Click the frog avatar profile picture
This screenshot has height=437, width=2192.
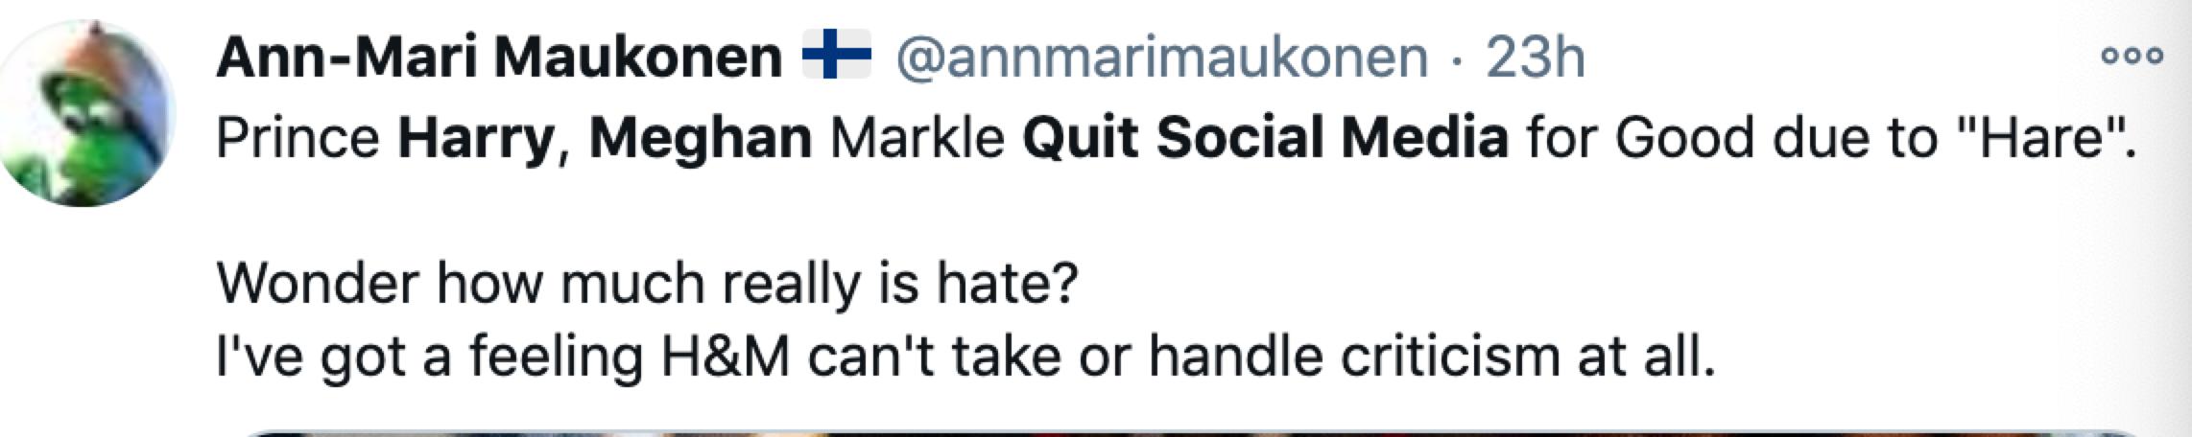88,113
